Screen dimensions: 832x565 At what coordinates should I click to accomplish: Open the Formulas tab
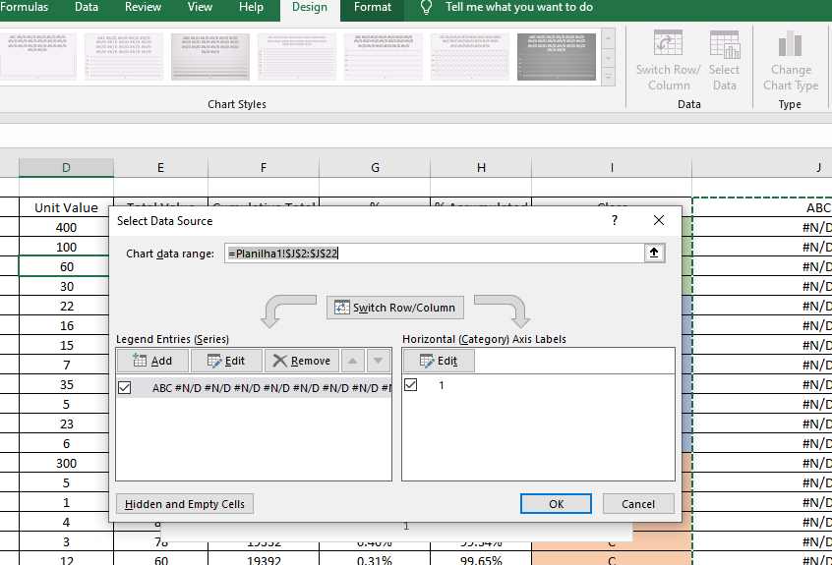pos(24,8)
